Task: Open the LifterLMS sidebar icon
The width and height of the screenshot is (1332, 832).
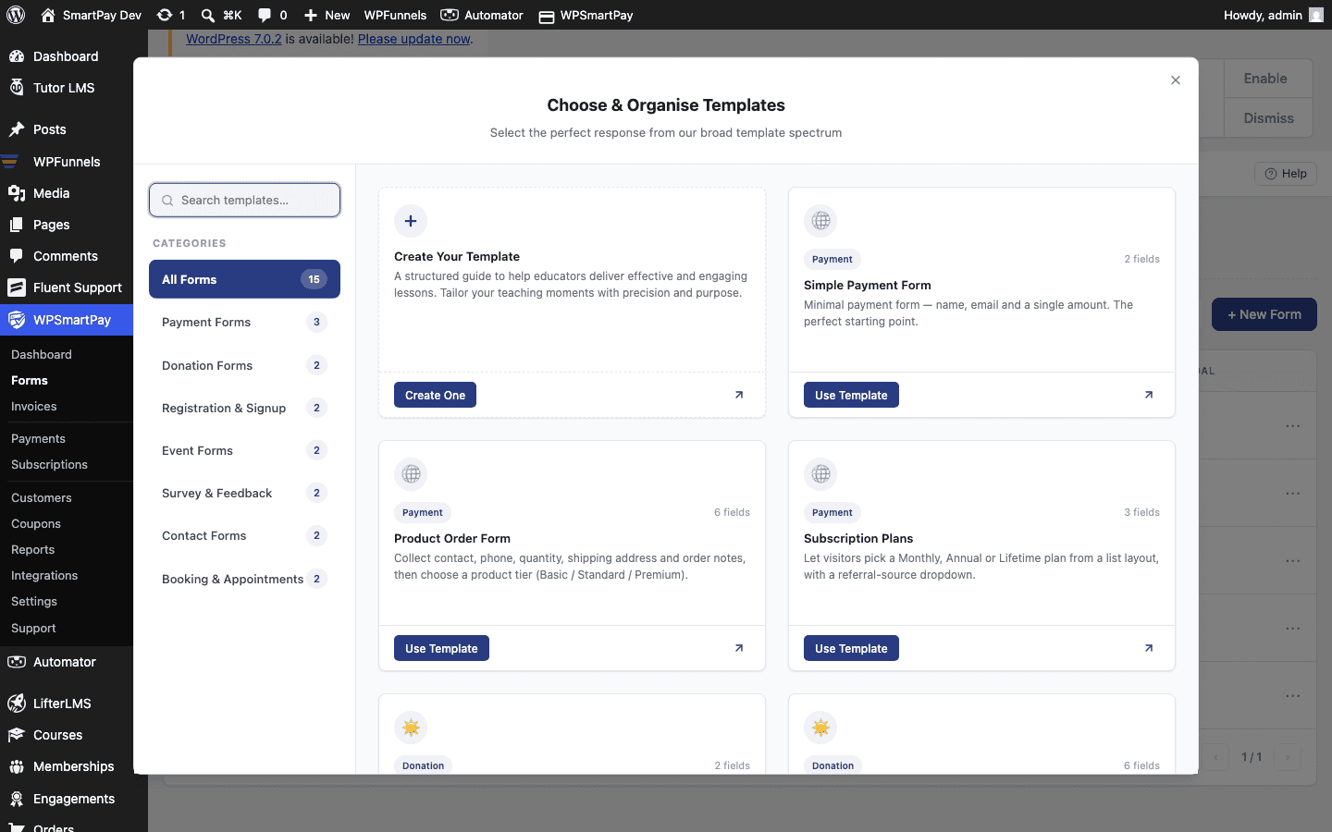Action: pyautogui.click(x=17, y=704)
